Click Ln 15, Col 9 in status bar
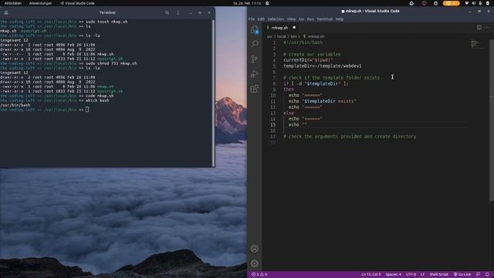The width and height of the screenshot is (494, 278). (x=370, y=275)
